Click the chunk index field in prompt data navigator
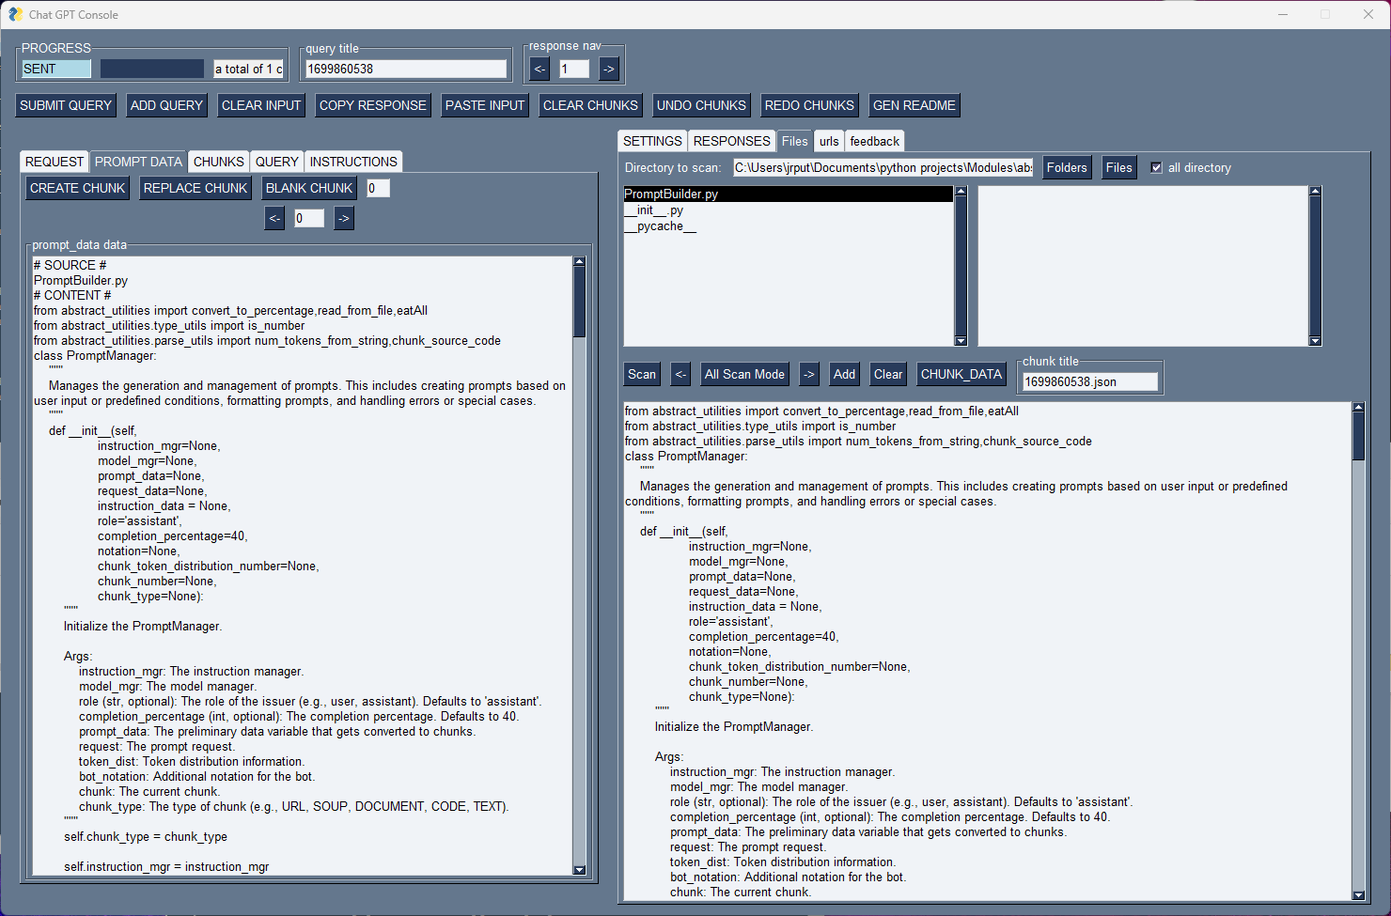Screen dimensions: 1391x916 pos(309,218)
